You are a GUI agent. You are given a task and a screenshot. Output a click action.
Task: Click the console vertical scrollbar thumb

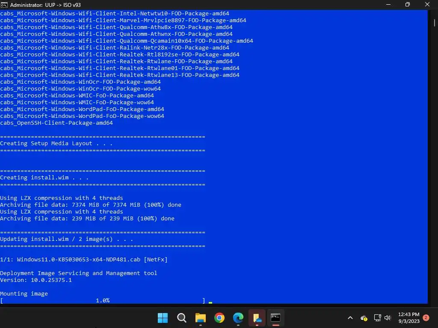tap(435, 22)
